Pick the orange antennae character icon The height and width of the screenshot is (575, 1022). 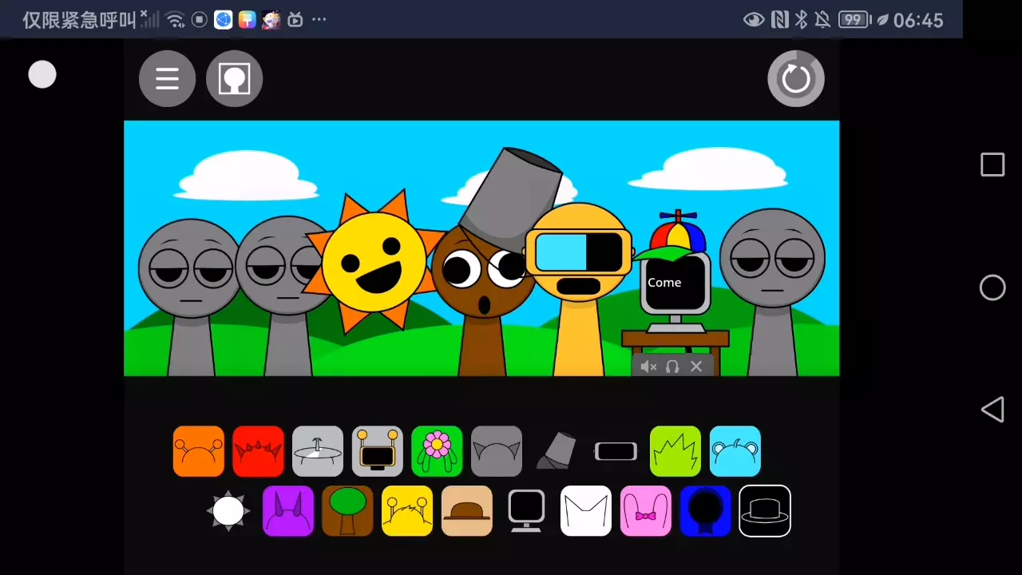(199, 451)
